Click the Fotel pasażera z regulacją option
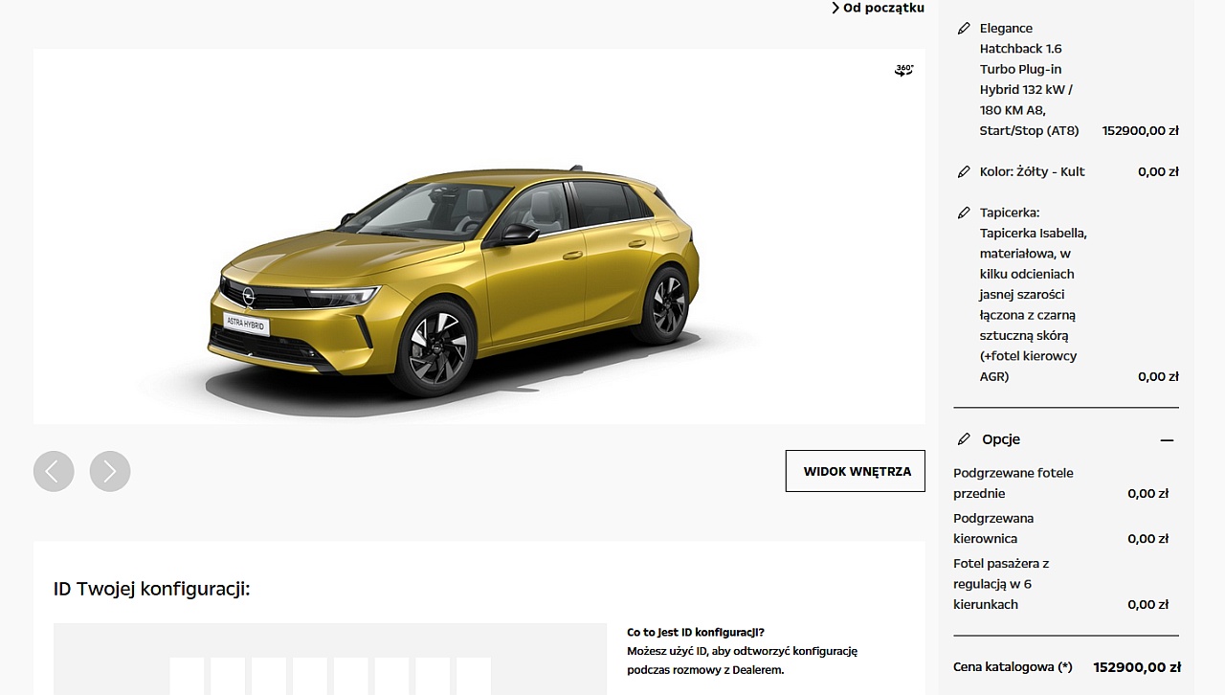The image size is (1225, 695). (1001, 584)
